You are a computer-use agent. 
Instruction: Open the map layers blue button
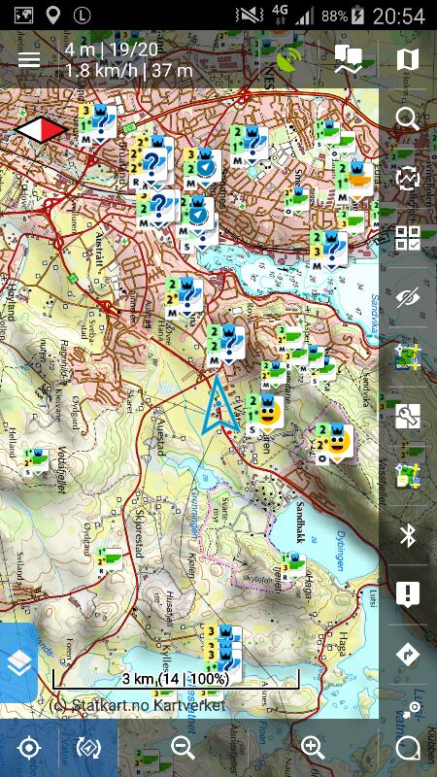tap(18, 662)
